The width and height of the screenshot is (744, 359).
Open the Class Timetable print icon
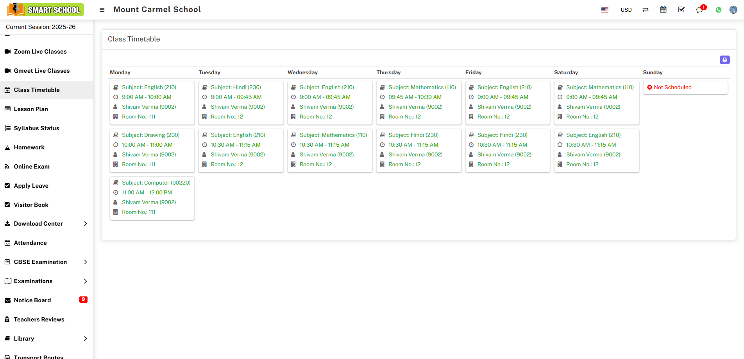click(725, 60)
